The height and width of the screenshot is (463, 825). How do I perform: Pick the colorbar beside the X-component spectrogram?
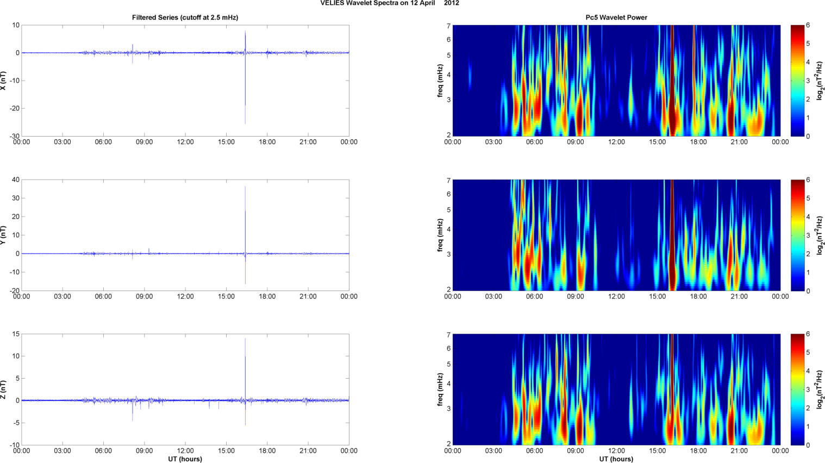pos(797,81)
